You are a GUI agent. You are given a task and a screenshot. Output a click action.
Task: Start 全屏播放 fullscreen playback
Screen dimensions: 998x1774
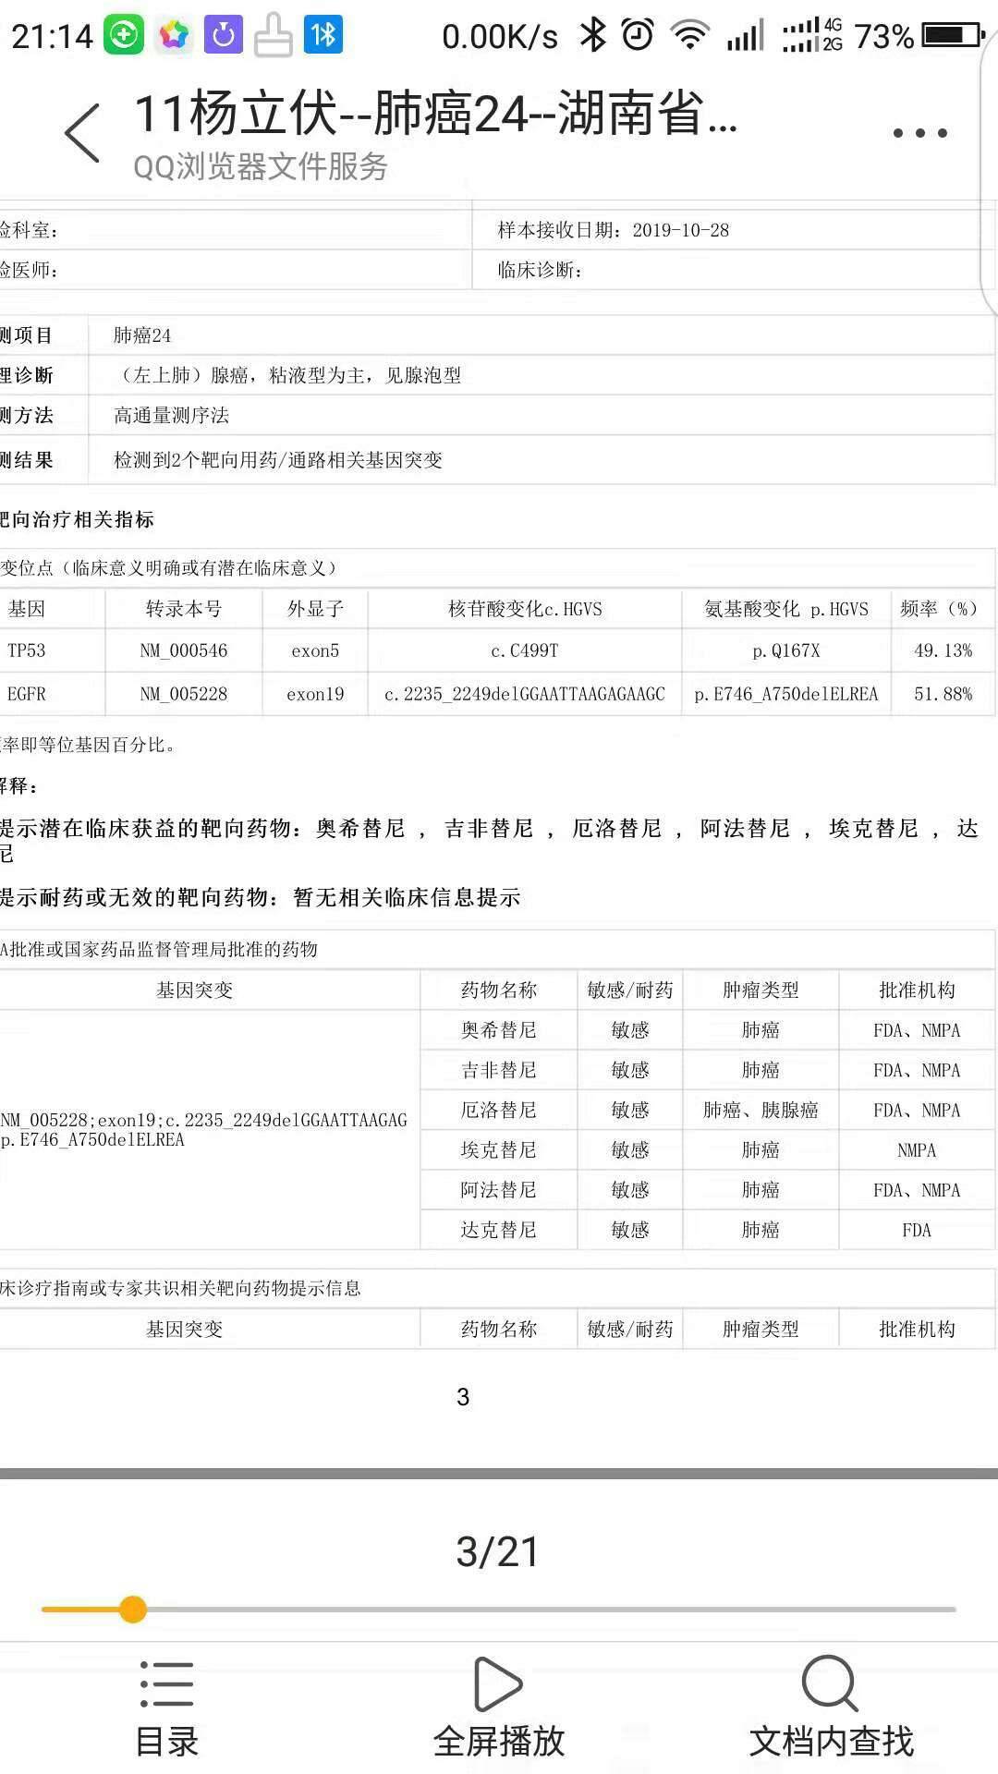498,1709
